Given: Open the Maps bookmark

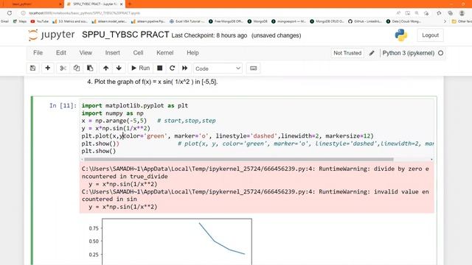Looking at the screenshot, I should click(20, 21).
